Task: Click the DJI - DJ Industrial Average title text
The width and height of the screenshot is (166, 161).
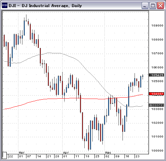Action: click(x=45, y=6)
